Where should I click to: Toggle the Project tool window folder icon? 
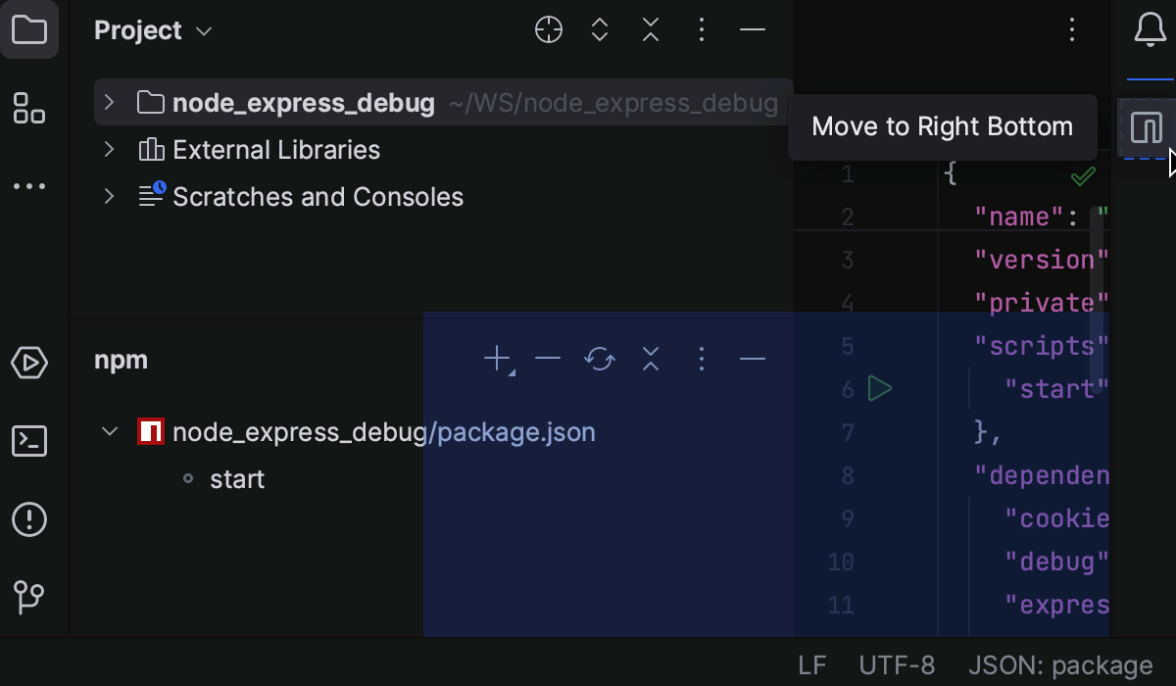29,29
